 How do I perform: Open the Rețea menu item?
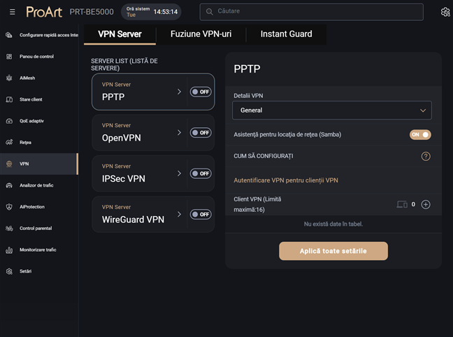point(39,142)
